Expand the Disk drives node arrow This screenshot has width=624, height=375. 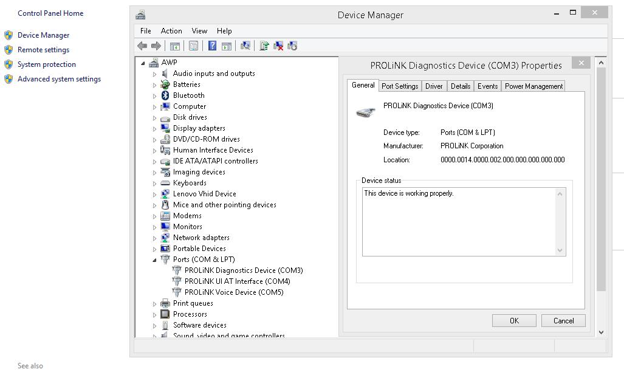pyautogui.click(x=154, y=118)
